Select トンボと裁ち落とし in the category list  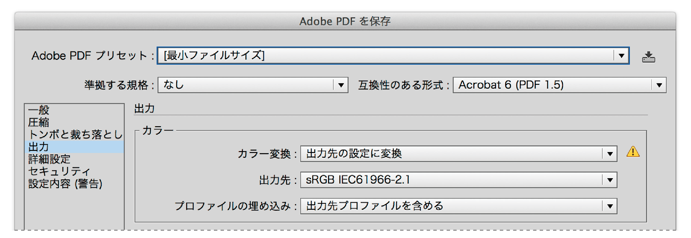74,134
